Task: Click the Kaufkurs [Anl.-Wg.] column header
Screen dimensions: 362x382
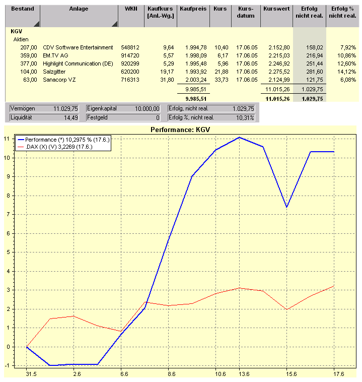Action: (x=161, y=16)
